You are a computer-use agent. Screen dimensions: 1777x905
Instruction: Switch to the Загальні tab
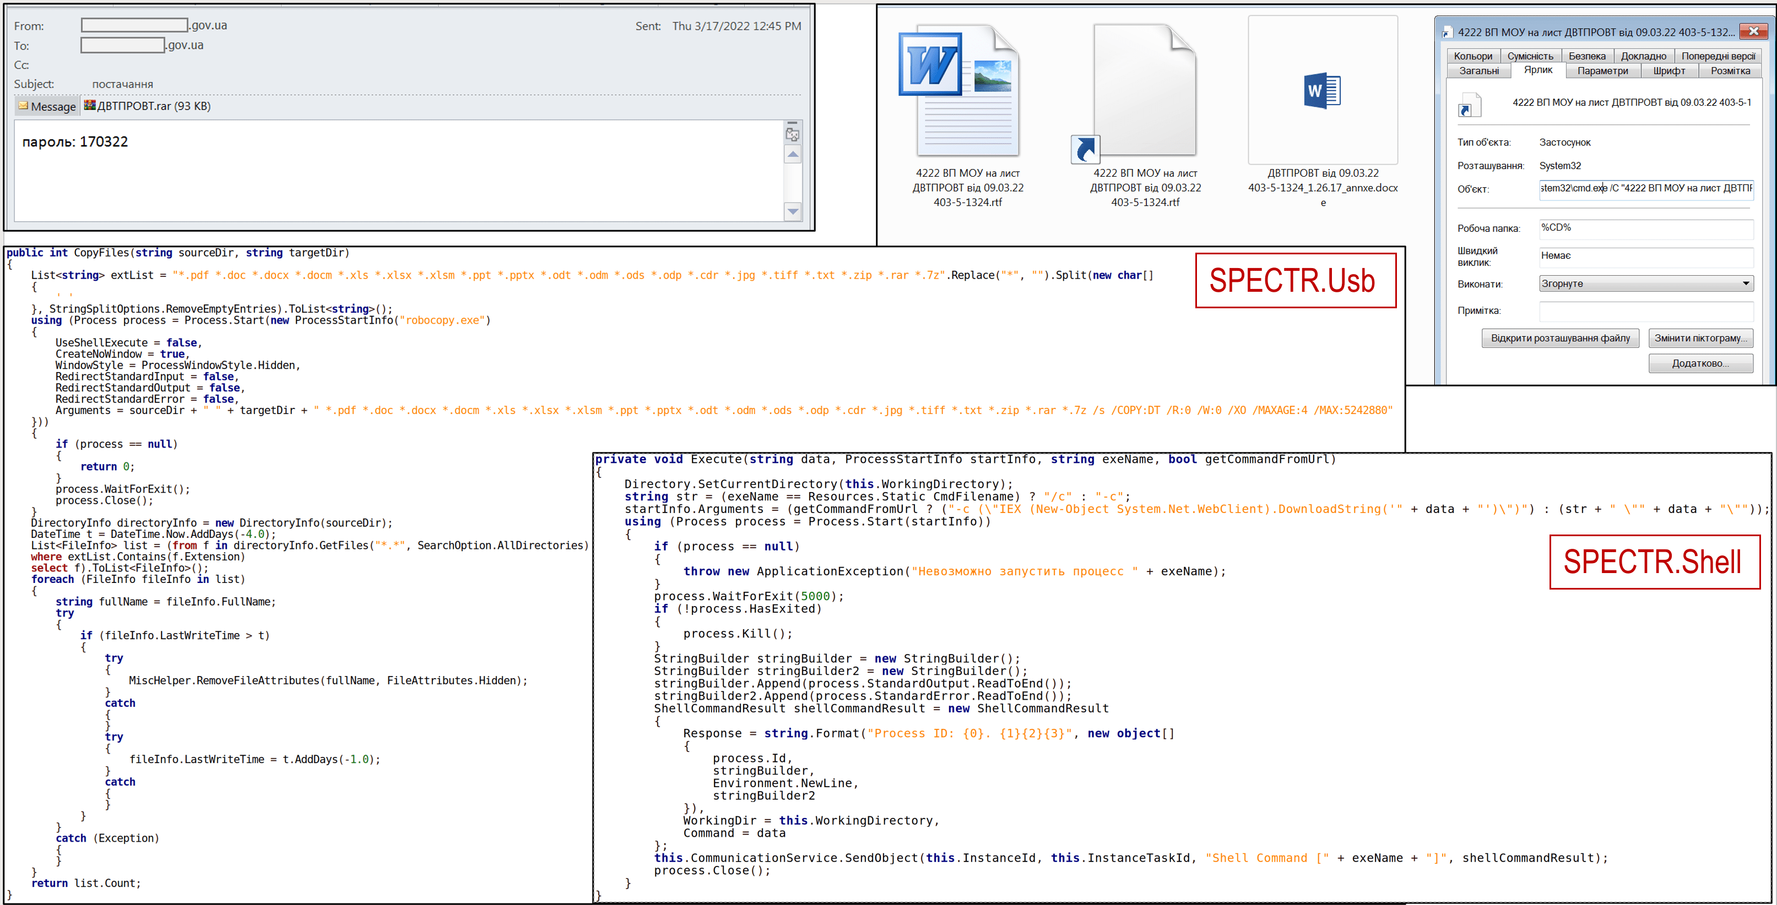[x=1478, y=71]
